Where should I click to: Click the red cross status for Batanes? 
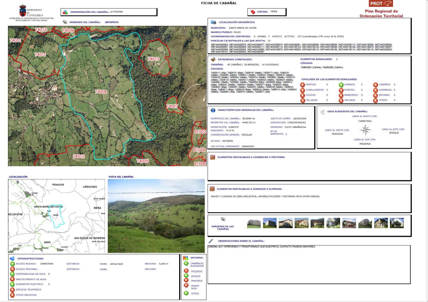(x=376, y=95)
